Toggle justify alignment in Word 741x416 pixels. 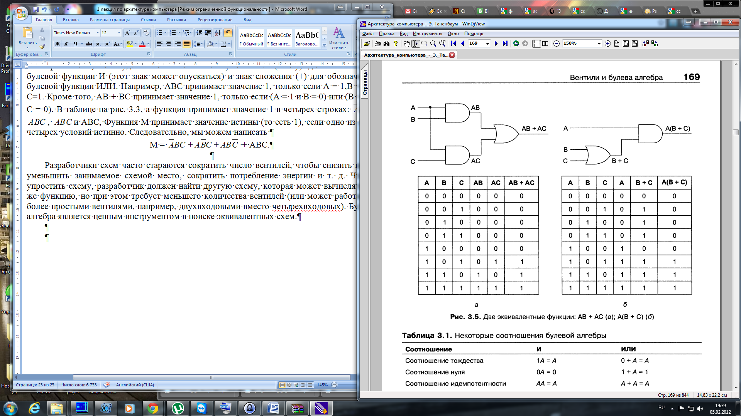[187, 44]
